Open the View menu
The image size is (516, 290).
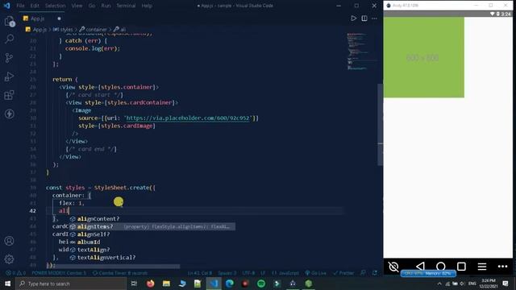point(77,6)
